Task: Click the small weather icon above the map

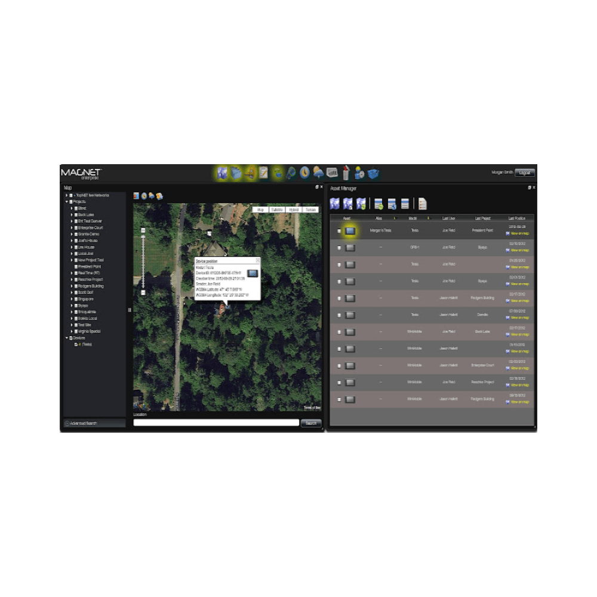Action: pos(152,196)
